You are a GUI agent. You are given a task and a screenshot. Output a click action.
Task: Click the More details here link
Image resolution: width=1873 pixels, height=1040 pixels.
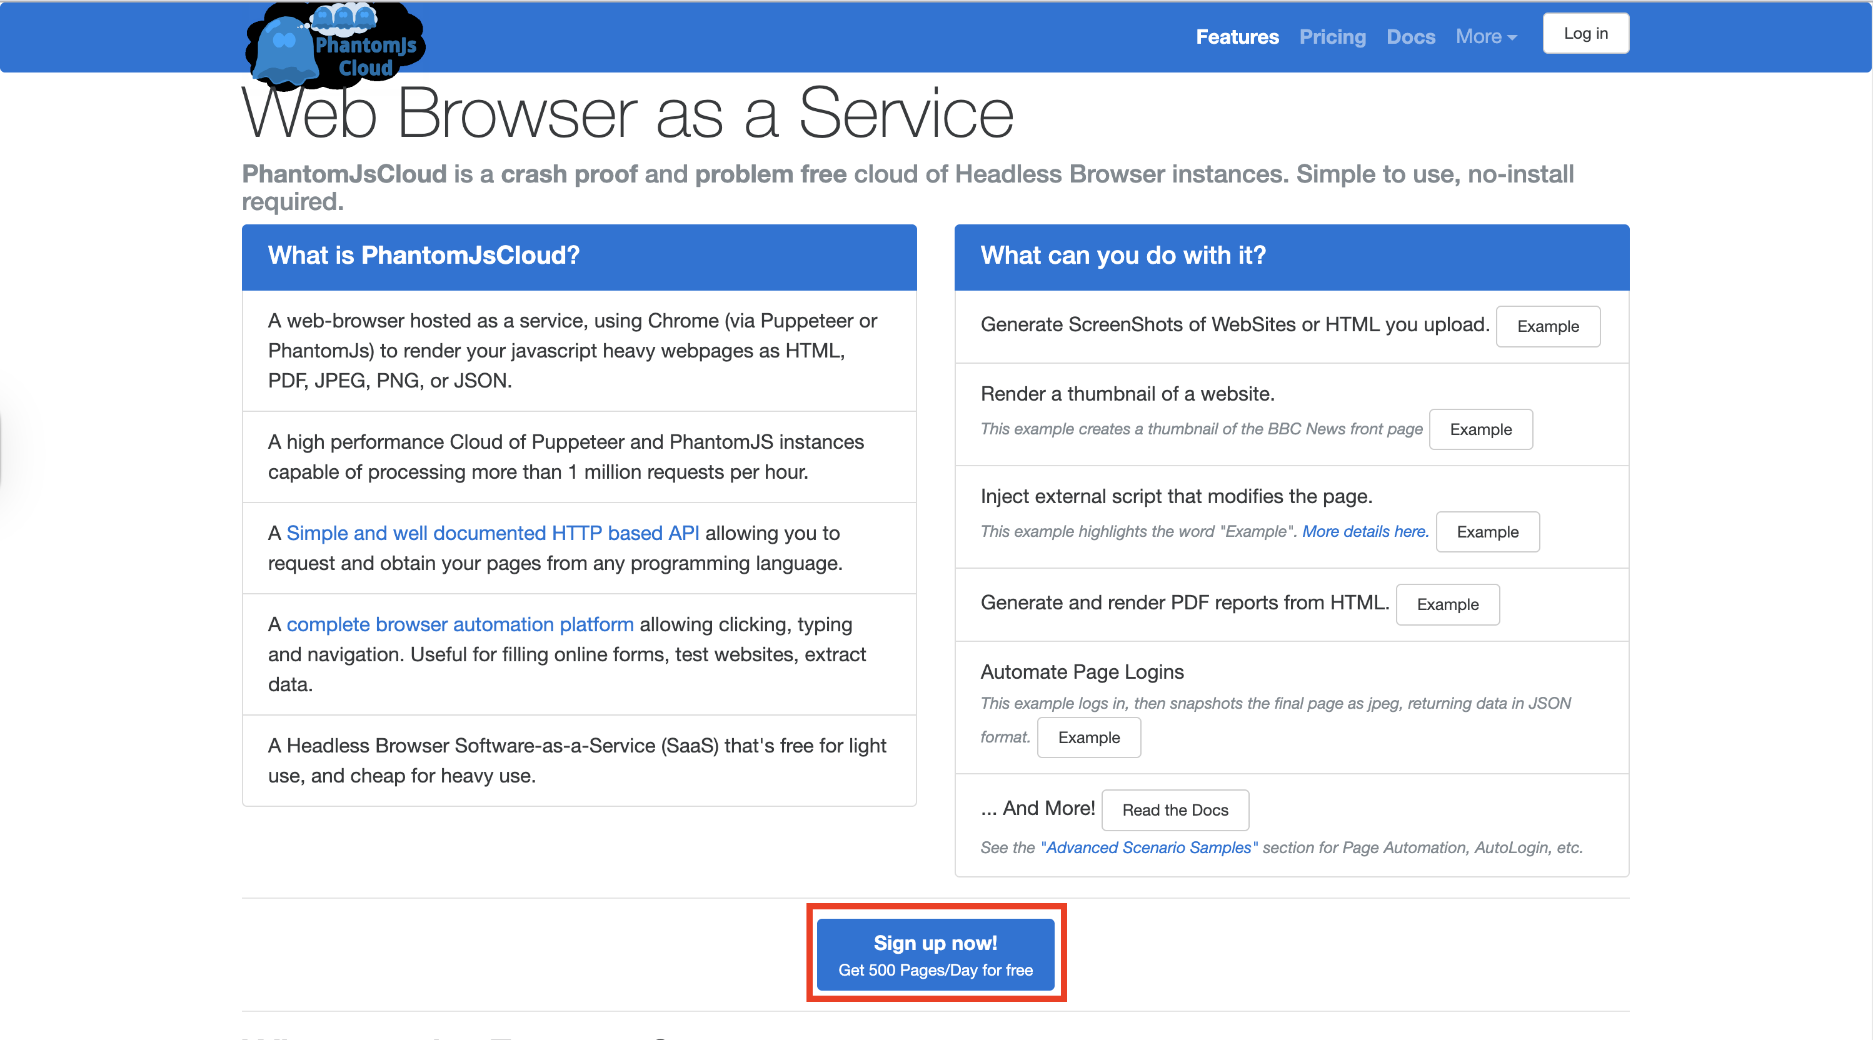point(1365,531)
